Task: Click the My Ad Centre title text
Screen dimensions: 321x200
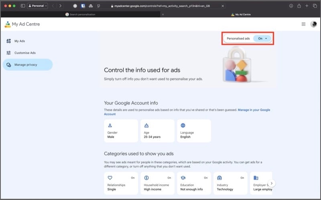Action: 26,24
